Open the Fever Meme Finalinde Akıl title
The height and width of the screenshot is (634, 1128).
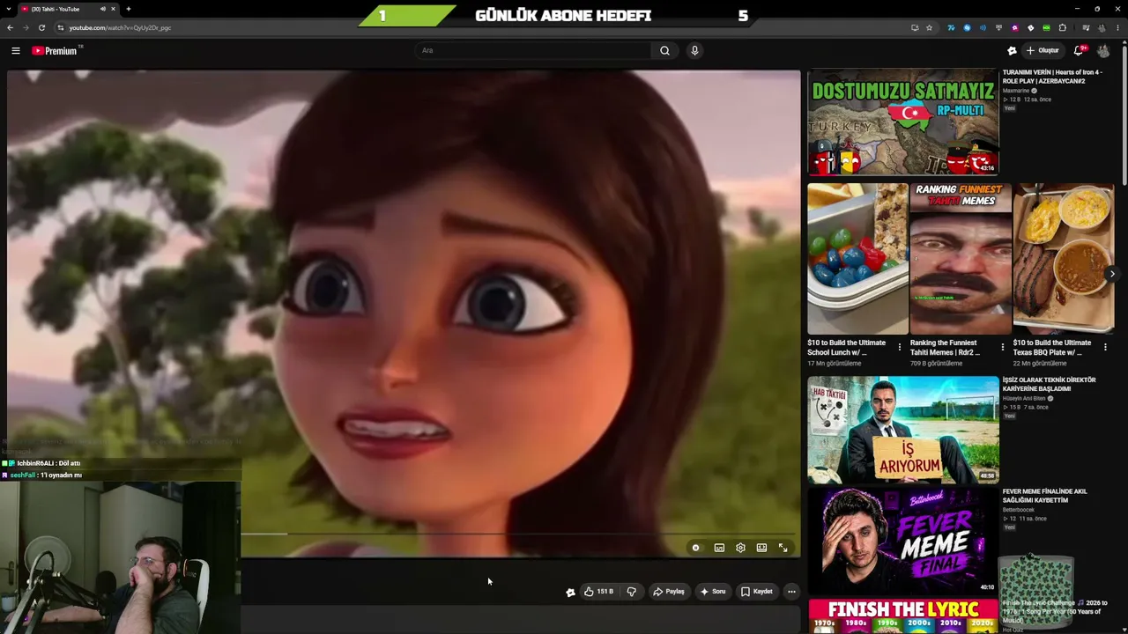point(1045,496)
